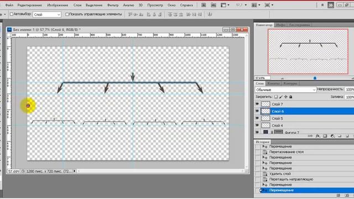
Task: Distribute right edges icon in options bar
Action: point(200,14)
